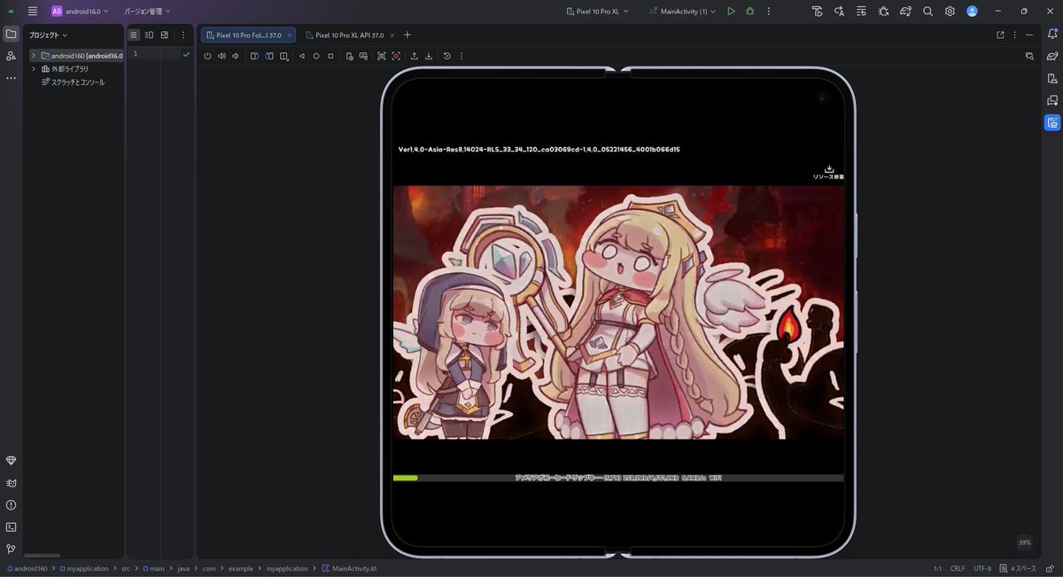Open the main hamburger menu

(x=33, y=12)
